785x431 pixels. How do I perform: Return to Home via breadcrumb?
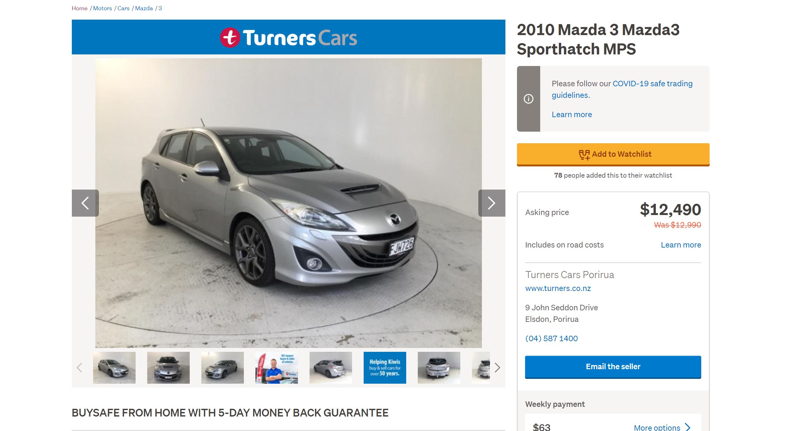coord(80,8)
